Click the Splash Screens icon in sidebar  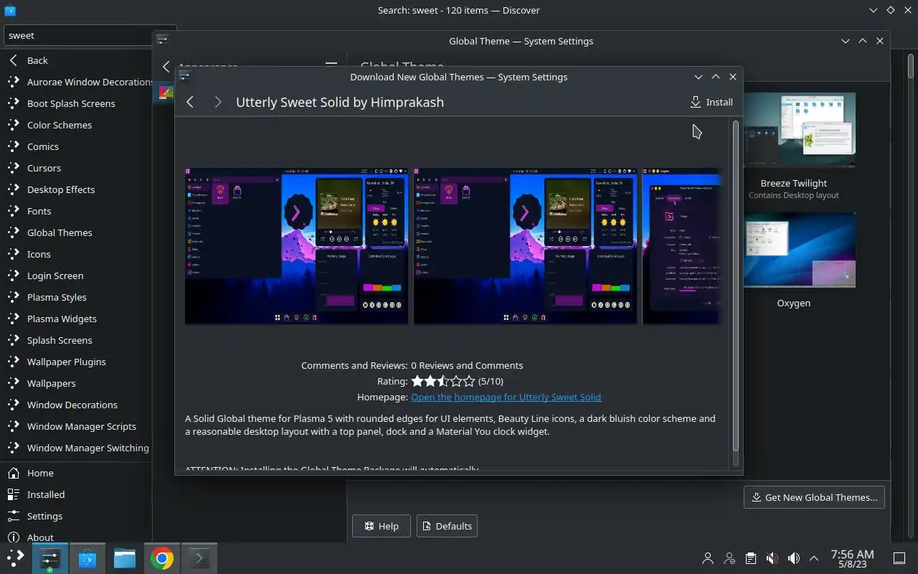click(14, 340)
